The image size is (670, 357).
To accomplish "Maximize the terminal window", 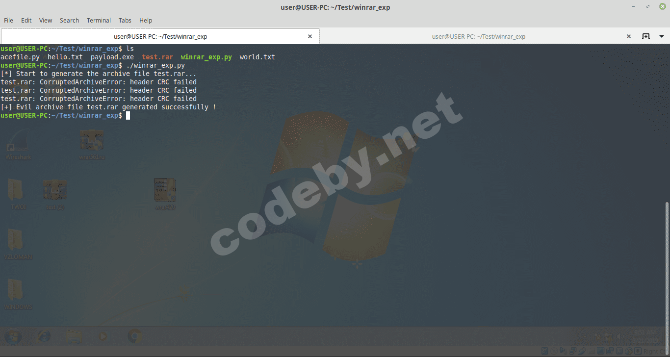I will click(648, 7).
